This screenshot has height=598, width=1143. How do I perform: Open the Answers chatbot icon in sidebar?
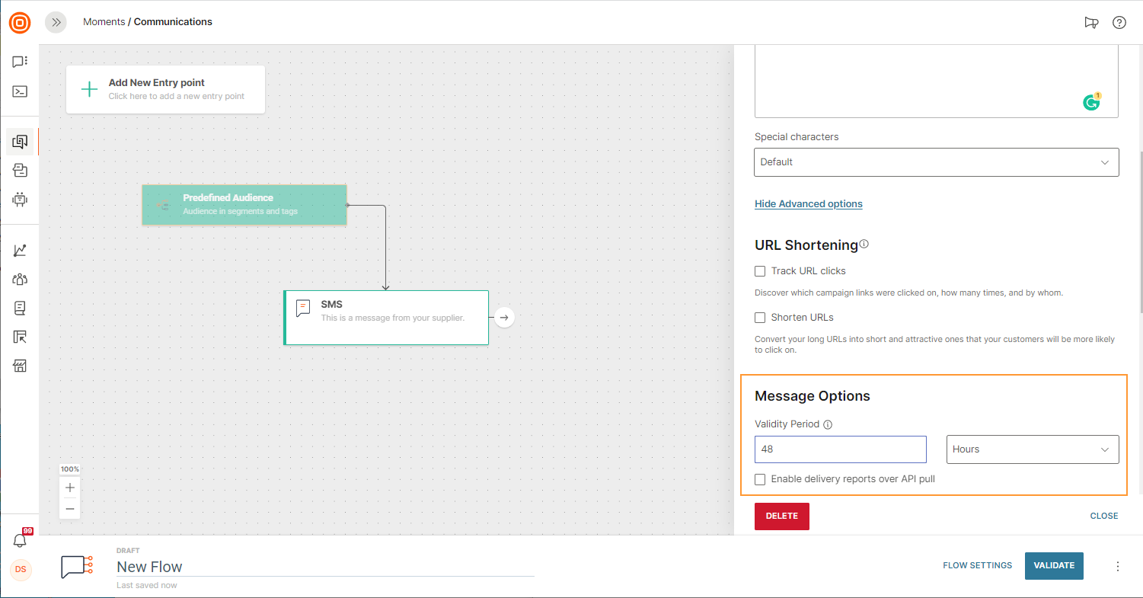20,200
